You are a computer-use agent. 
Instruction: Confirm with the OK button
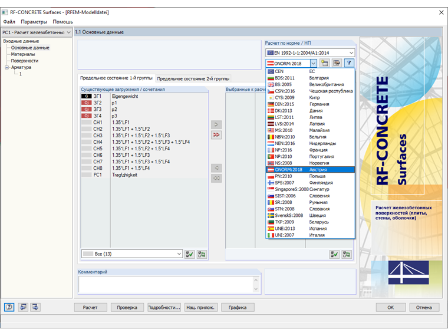click(x=391, y=308)
